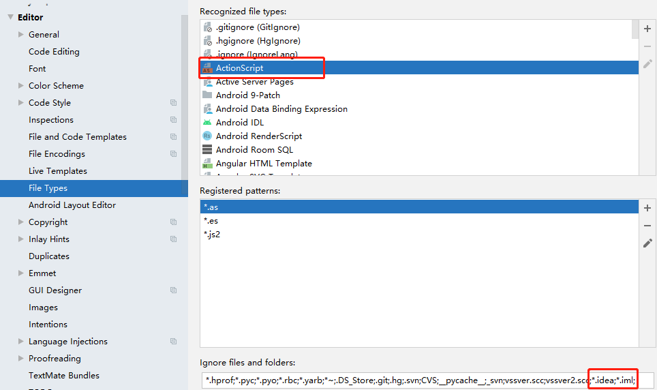The height and width of the screenshot is (390, 657).
Task: Add a new recognized file type
Action: tap(647, 29)
